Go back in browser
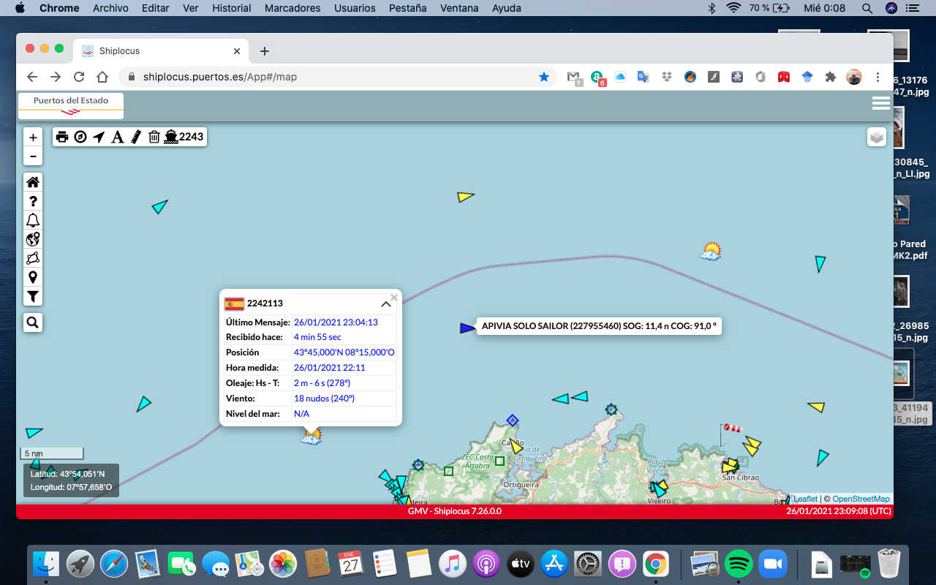936x585 pixels. click(x=32, y=77)
